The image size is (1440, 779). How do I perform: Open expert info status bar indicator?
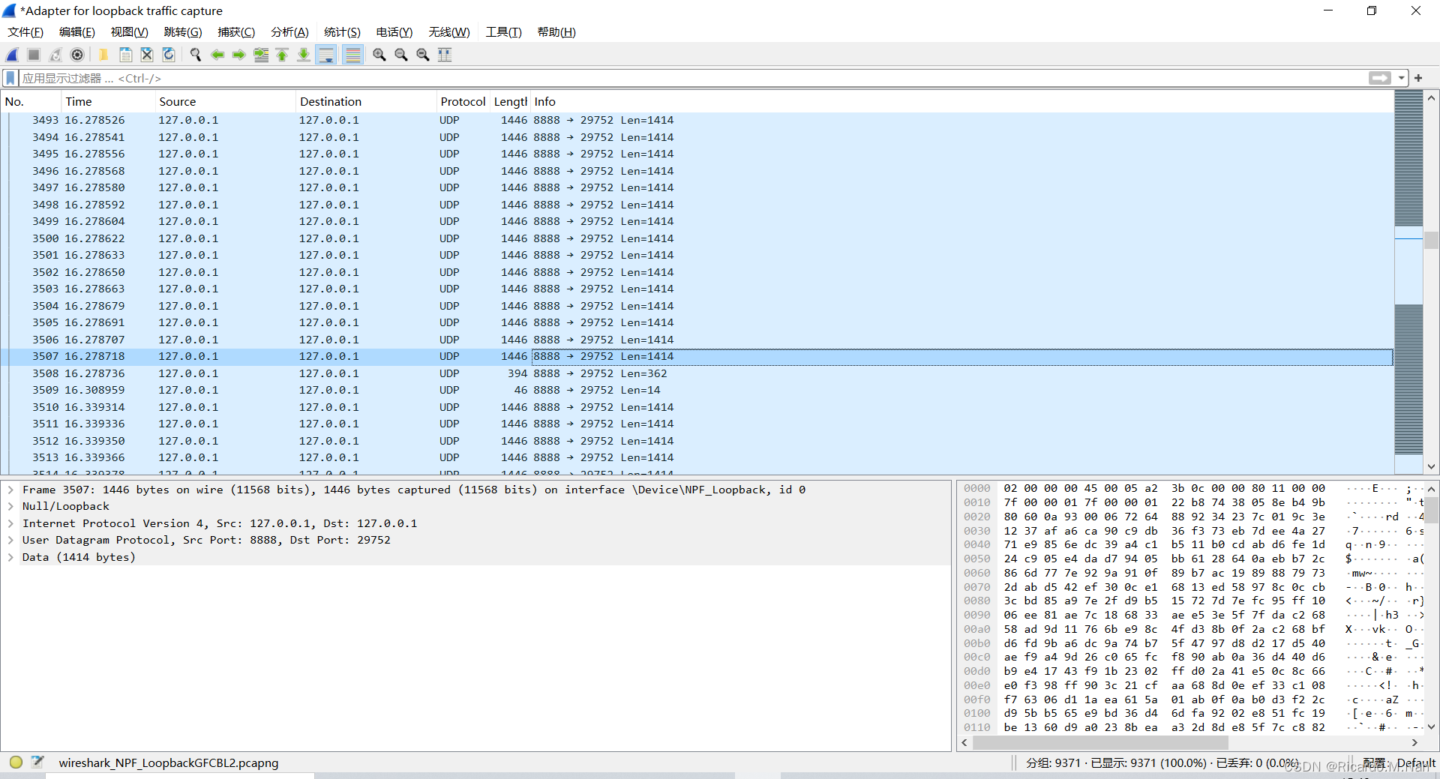pyautogui.click(x=16, y=763)
